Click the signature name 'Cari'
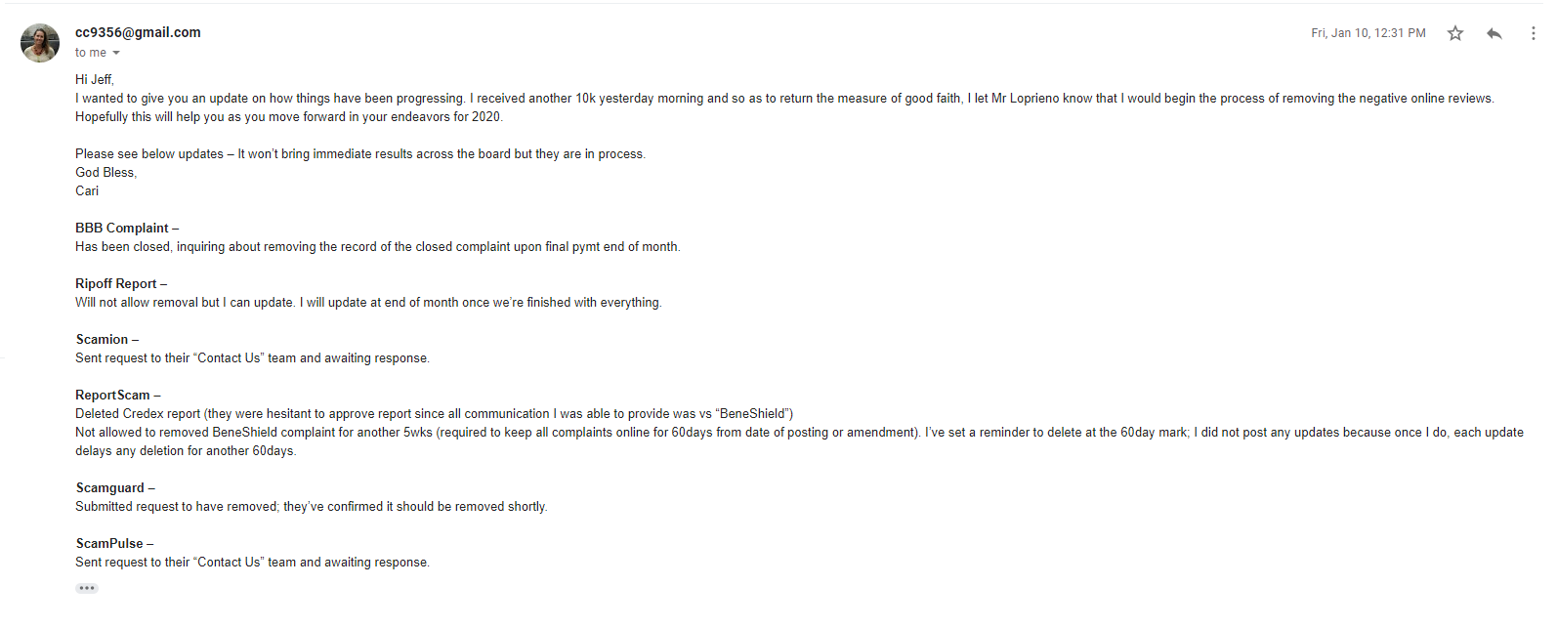1557x628 pixels. 87,191
